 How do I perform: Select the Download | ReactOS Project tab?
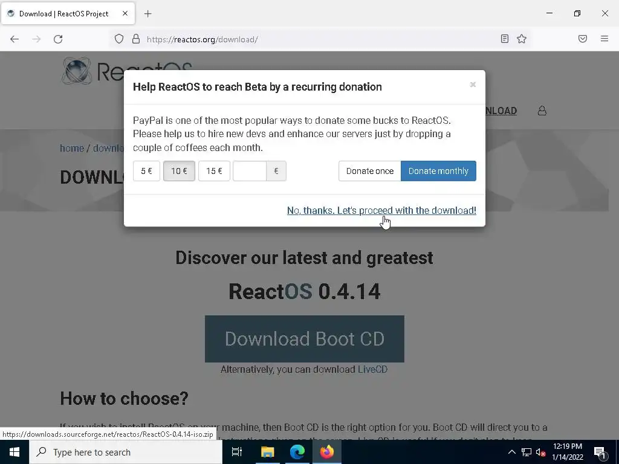[x=68, y=13]
